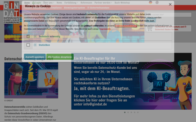Open the Compliance navigation item
This screenshot has height=122, width=196.
pos(56,8)
